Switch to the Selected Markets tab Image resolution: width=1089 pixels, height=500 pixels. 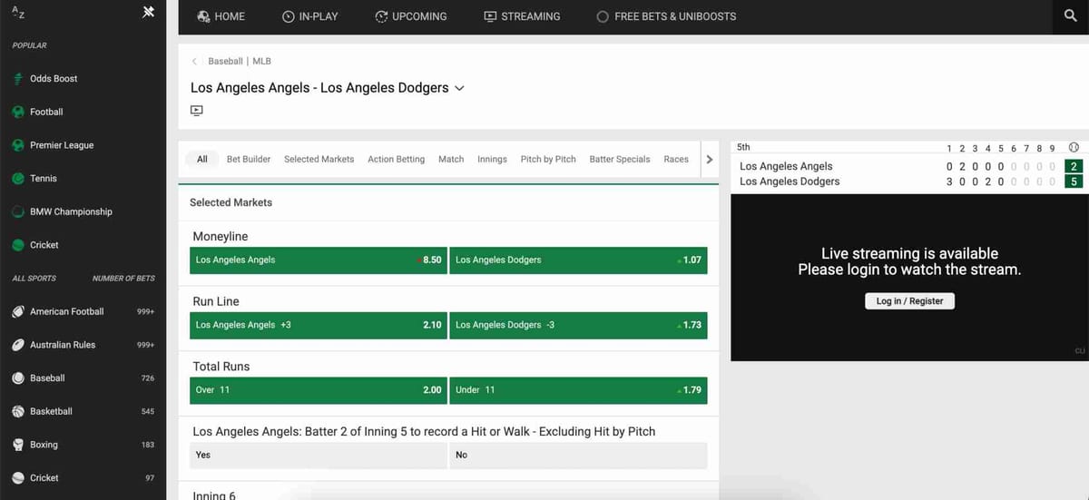[x=319, y=159]
